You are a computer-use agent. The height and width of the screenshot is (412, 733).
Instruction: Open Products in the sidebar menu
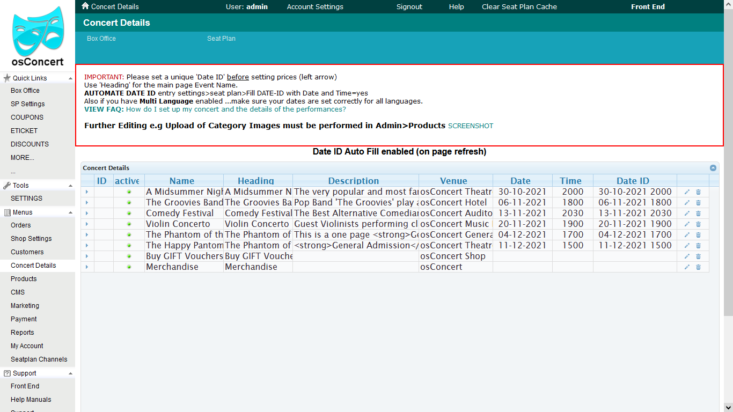point(24,279)
